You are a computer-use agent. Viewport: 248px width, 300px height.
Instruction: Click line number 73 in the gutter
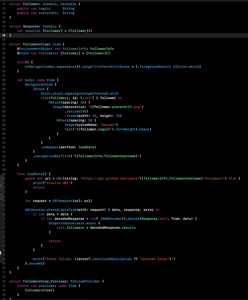click(x=4, y=281)
